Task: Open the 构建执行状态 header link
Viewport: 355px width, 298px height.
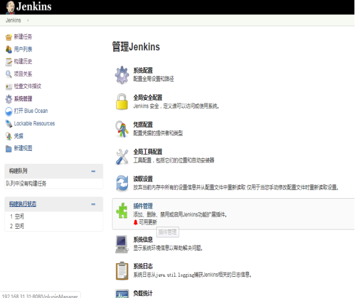Action: (x=22, y=204)
